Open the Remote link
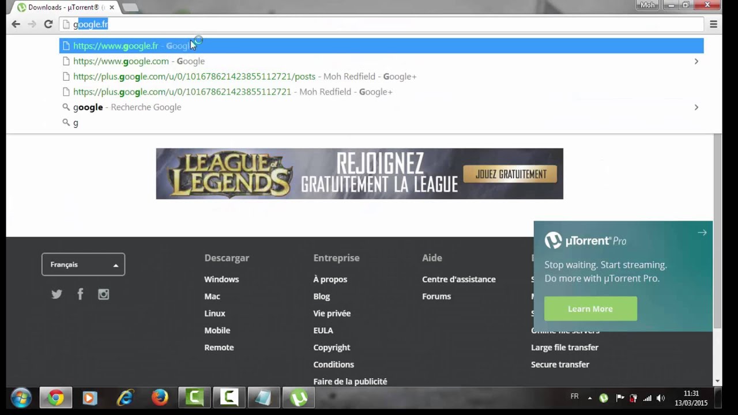 point(219,348)
